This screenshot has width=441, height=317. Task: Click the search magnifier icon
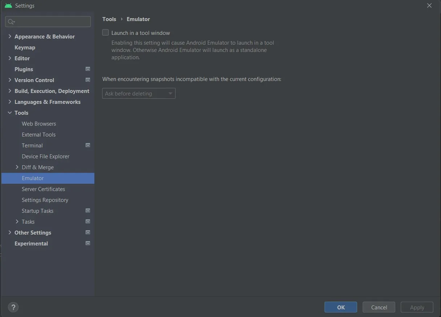[x=11, y=22]
